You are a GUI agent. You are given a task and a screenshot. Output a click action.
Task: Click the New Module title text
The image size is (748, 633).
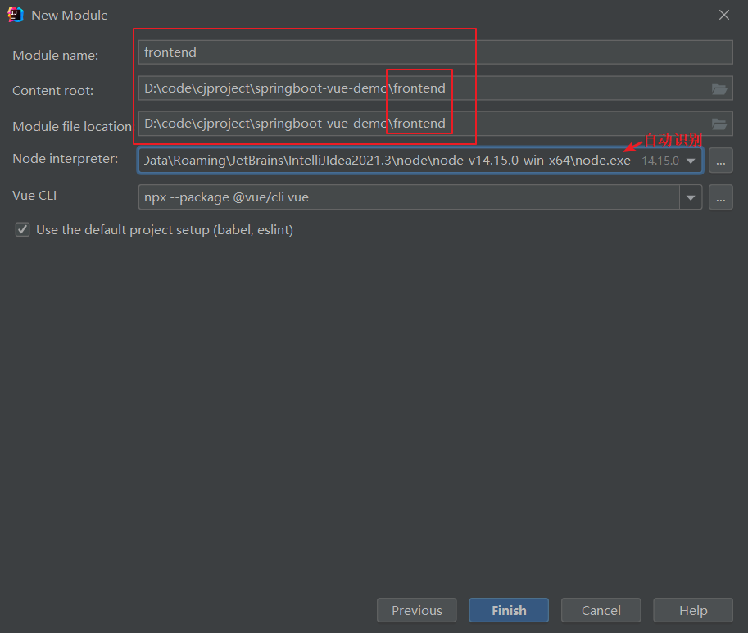70,16
